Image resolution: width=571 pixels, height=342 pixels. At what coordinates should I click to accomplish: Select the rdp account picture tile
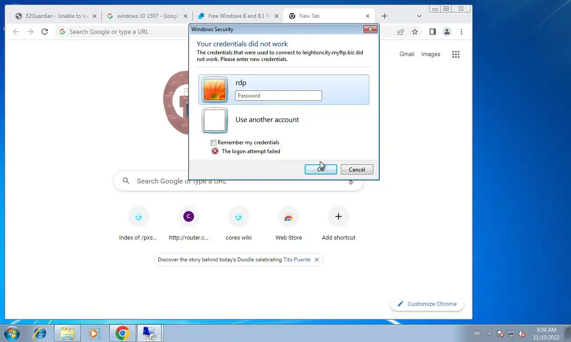pos(215,90)
